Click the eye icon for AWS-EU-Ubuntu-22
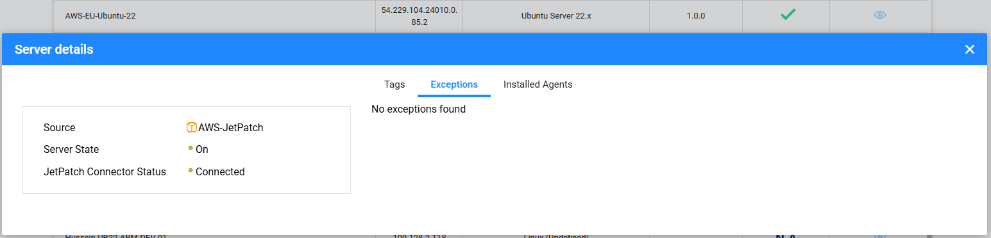 point(880,15)
